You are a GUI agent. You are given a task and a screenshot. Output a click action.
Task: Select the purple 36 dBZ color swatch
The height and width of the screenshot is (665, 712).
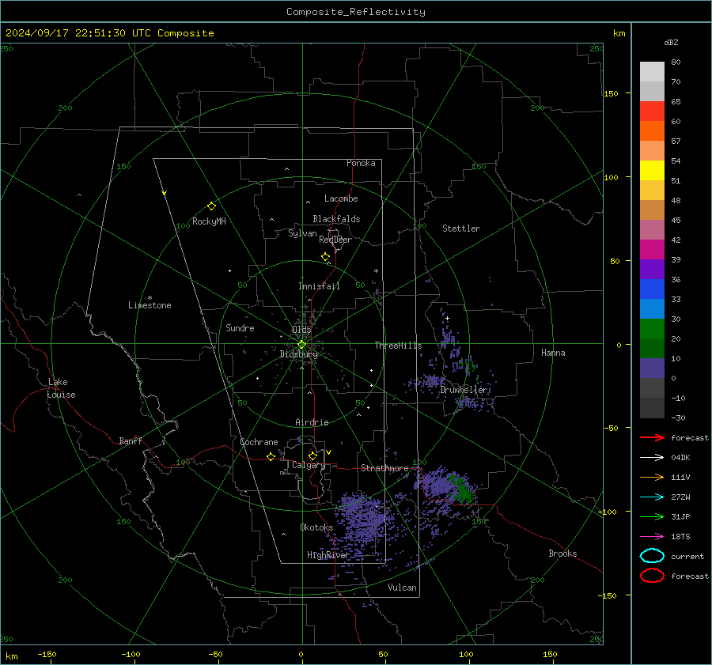(652, 270)
